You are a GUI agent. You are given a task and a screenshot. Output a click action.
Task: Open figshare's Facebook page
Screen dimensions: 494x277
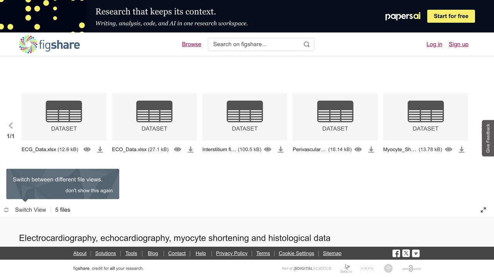click(396, 253)
